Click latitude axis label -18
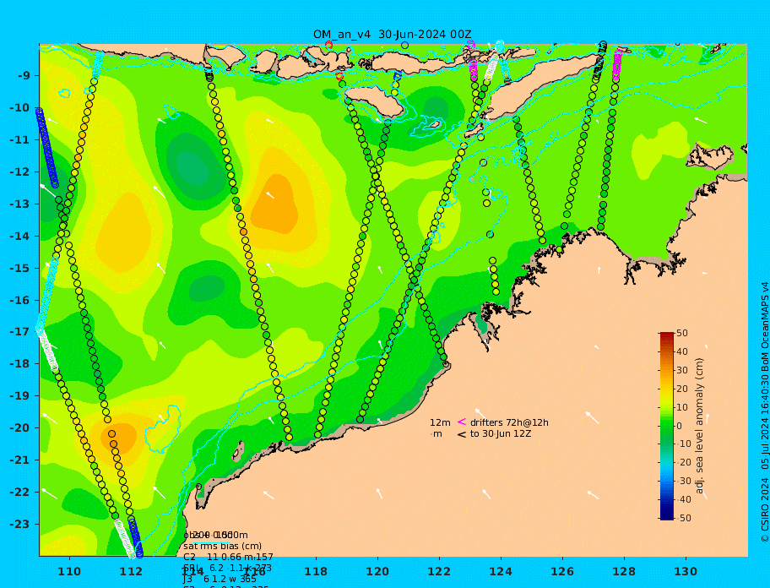 point(20,363)
